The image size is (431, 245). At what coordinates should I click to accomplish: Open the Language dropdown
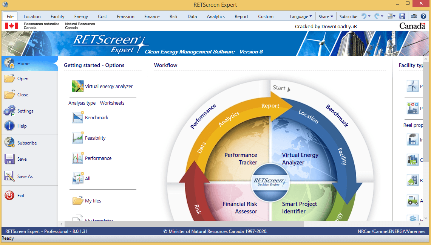300,16
